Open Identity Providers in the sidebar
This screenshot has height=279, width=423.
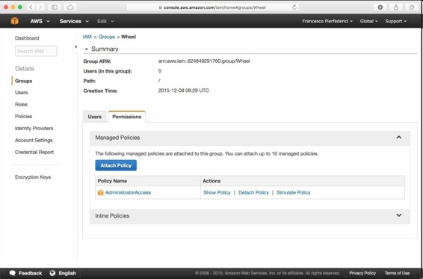pos(34,129)
